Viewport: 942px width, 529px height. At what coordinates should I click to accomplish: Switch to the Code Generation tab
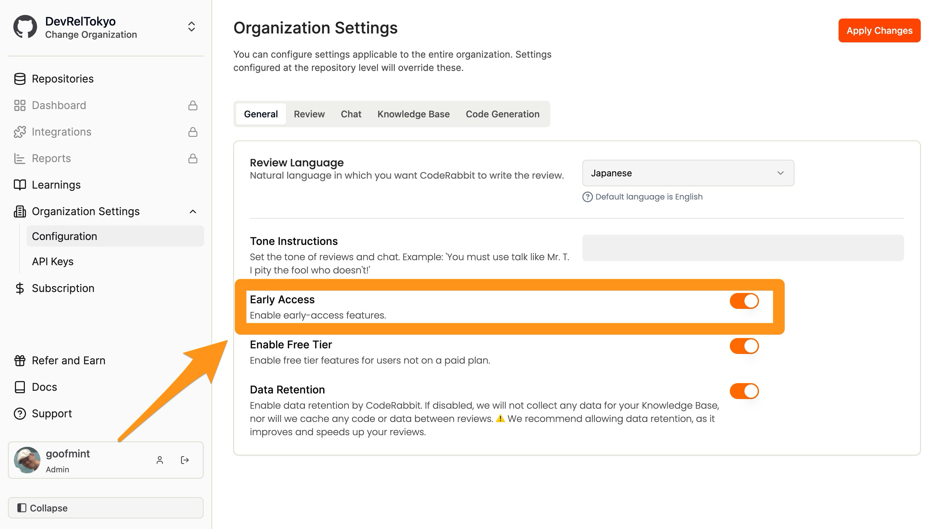tap(502, 114)
